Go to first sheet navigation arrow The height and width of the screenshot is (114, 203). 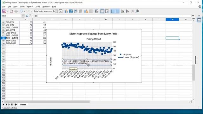click(3, 104)
